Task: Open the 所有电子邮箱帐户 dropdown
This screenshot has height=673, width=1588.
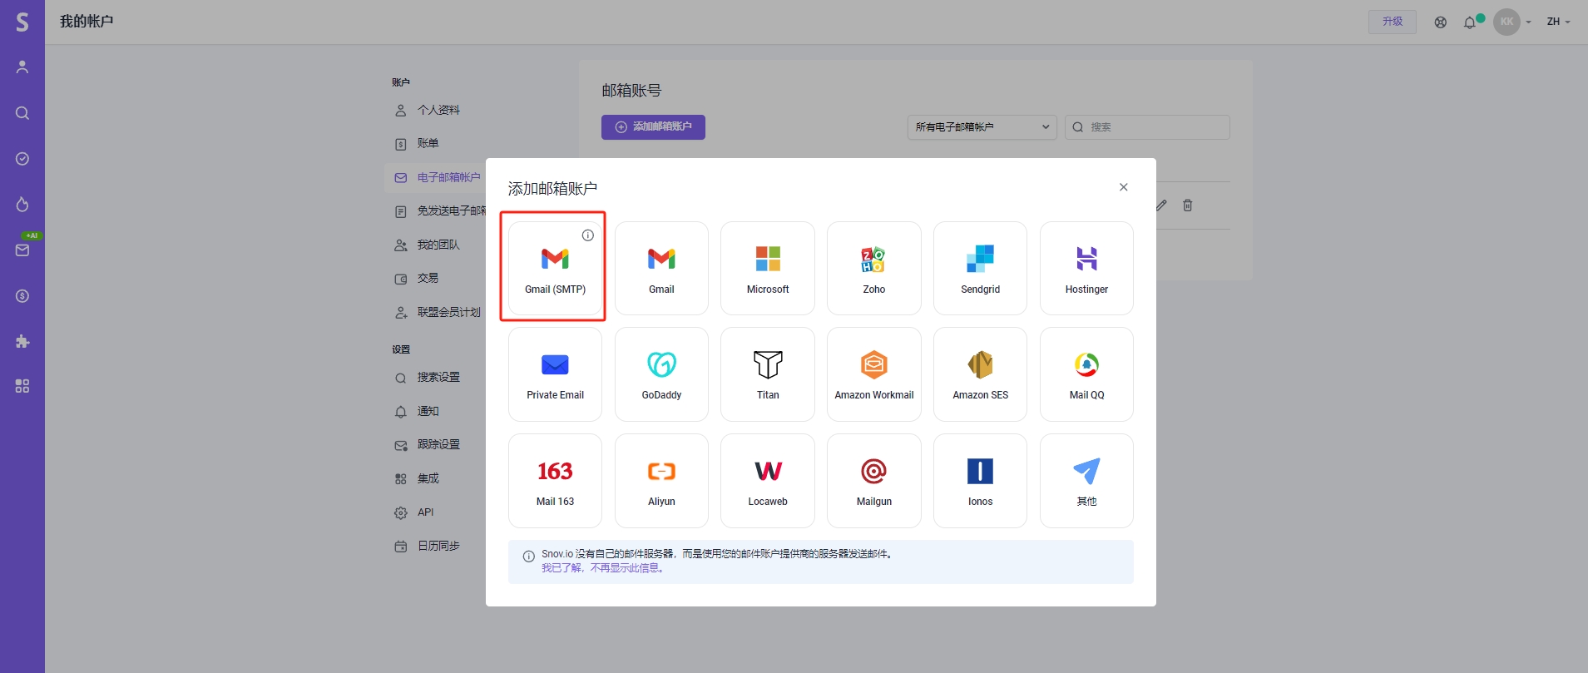Action: [982, 127]
